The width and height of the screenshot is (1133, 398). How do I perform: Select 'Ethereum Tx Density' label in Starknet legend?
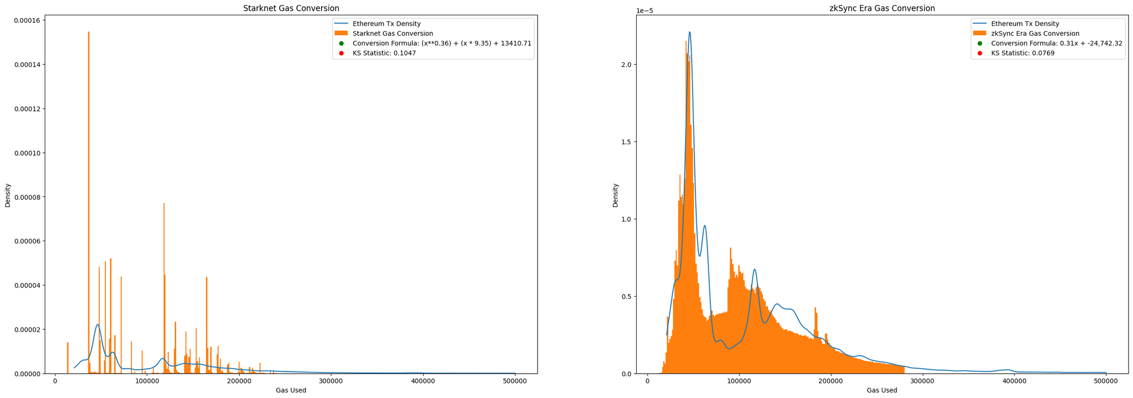[x=386, y=24]
